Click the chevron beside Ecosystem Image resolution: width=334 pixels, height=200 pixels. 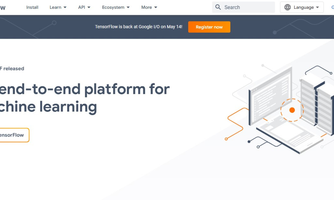128,7
